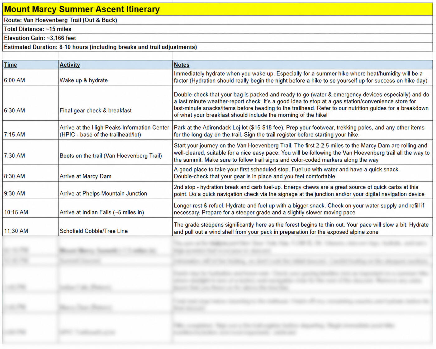Select the 11:30 AM time cell
Viewport: 436px width, 349px height.
(30, 227)
